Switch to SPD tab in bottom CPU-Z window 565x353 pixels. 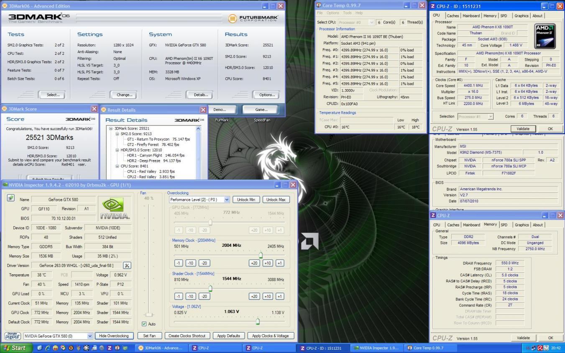tap(504, 225)
